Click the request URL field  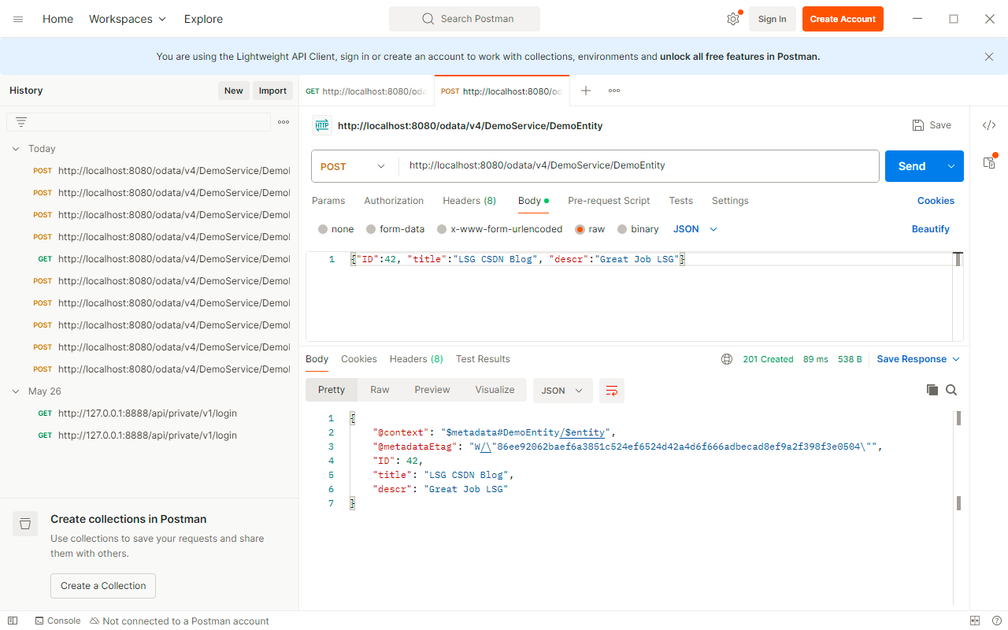coord(639,166)
